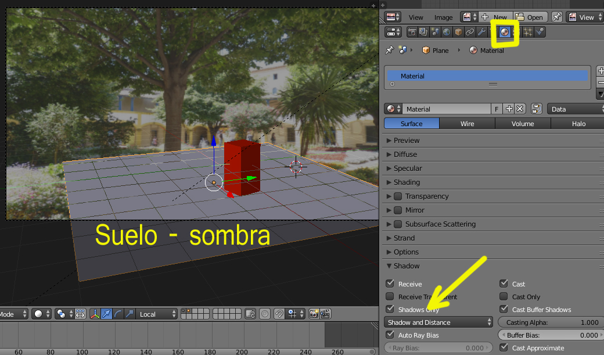Open the viewport shading sphere dropdown

(41, 314)
